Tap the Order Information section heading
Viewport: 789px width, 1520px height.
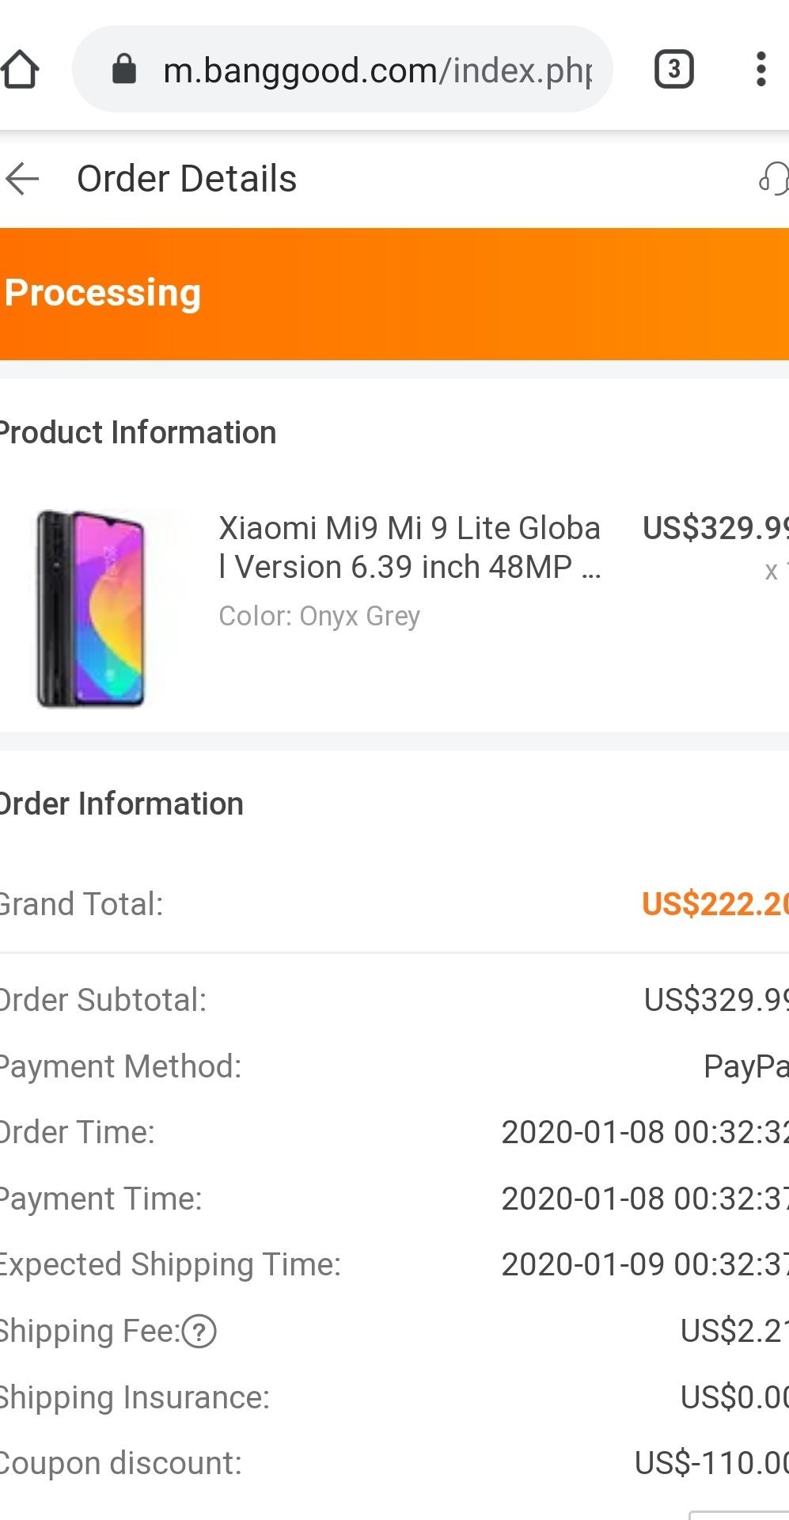[122, 804]
